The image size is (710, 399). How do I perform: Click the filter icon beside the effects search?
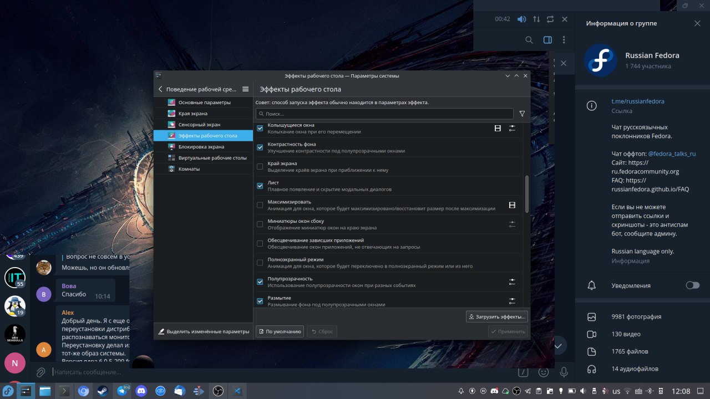521,114
